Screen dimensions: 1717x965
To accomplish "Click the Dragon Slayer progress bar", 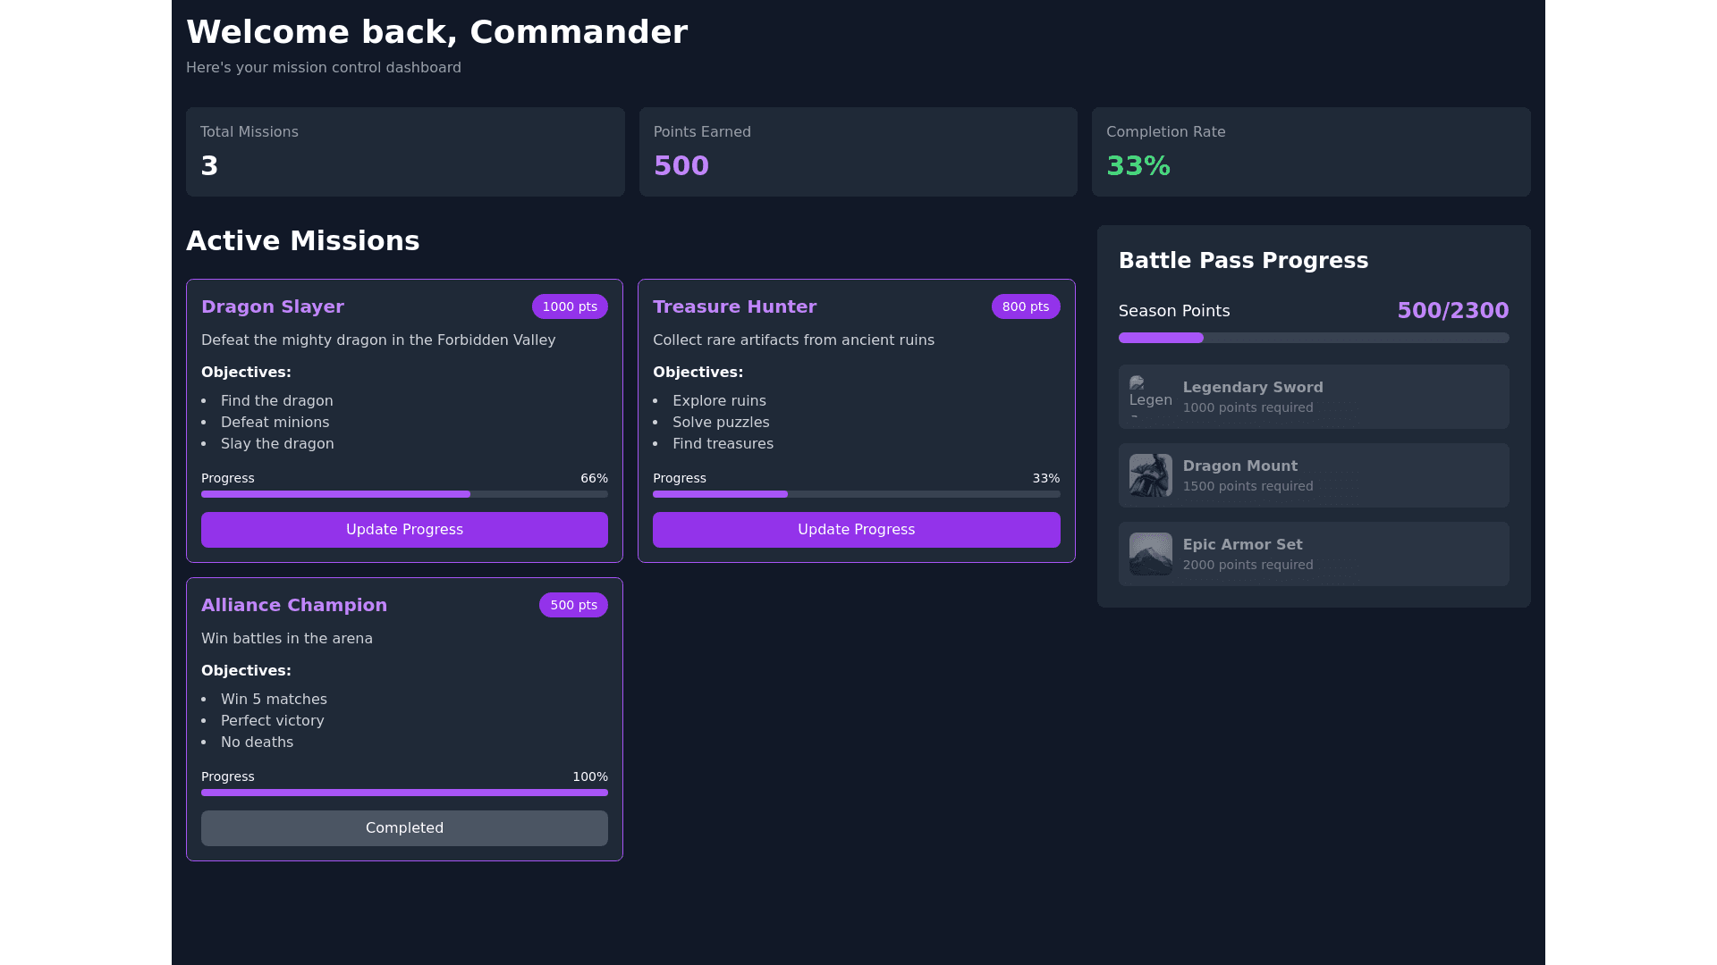I will tap(404, 494).
